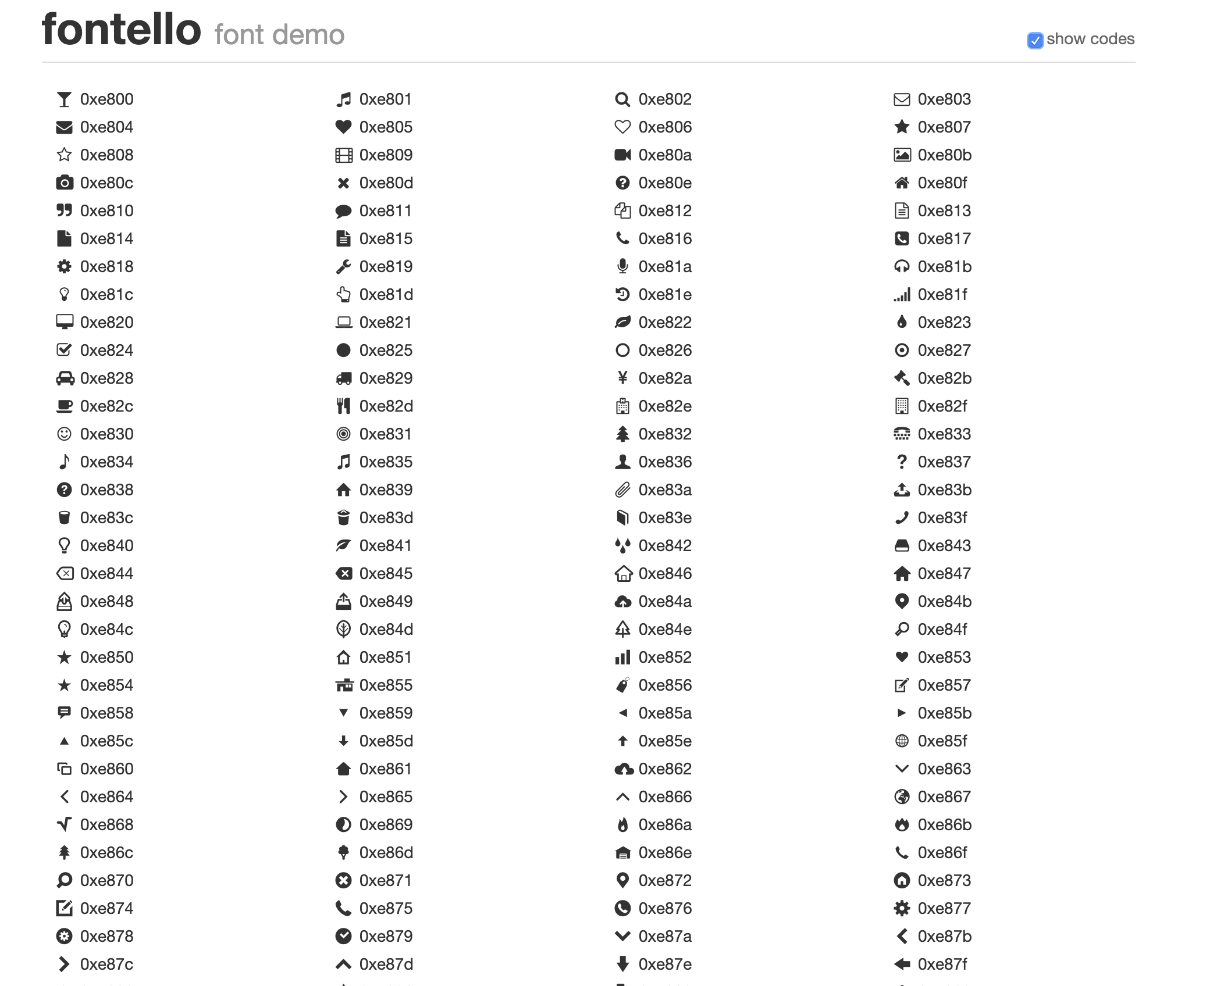Click the cocktail glass icon 0xe800
The width and height of the screenshot is (1217, 986).
[64, 99]
